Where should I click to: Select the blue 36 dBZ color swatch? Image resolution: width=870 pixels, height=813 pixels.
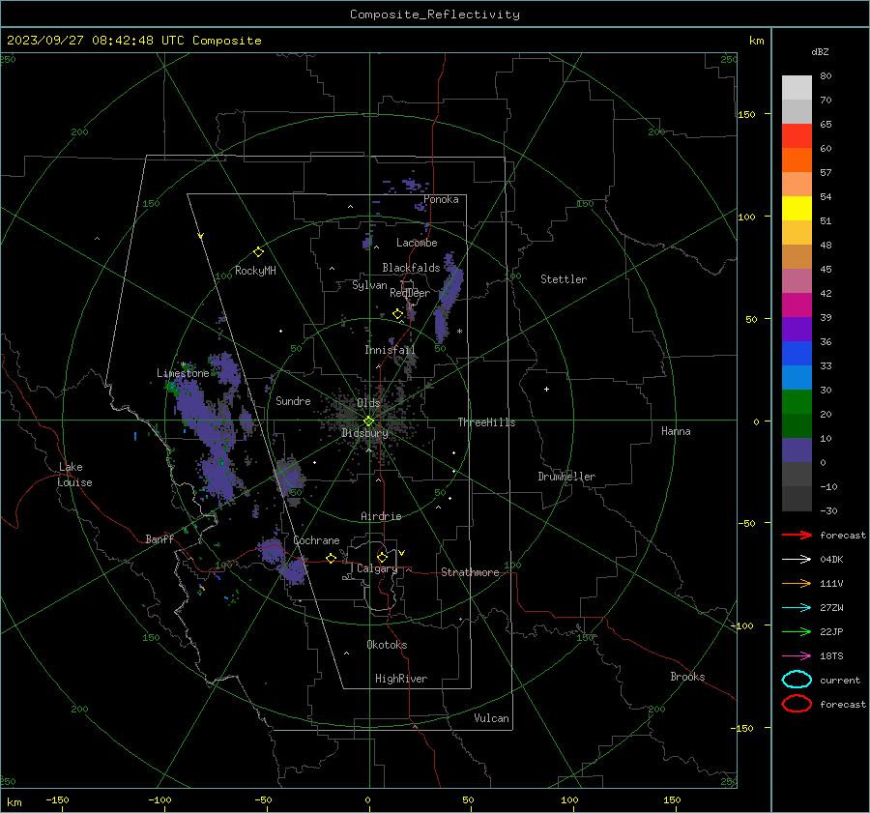point(797,353)
